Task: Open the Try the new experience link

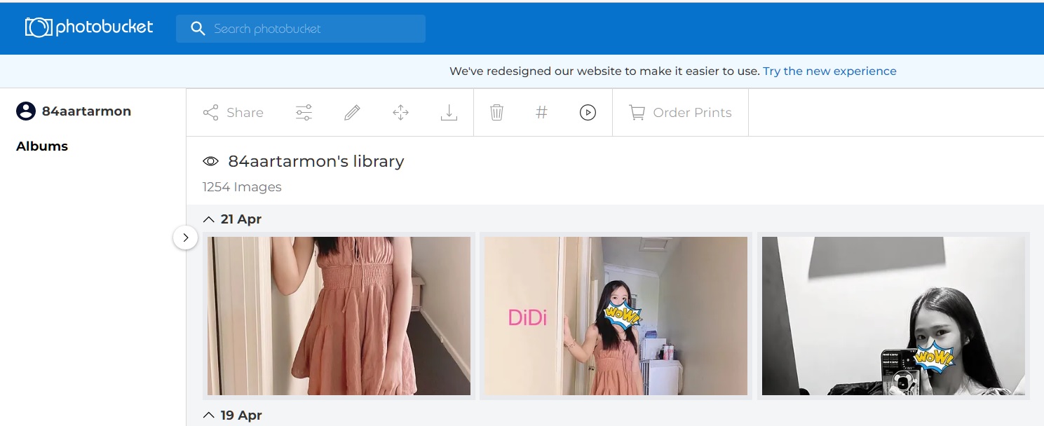Action: [x=829, y=71]
